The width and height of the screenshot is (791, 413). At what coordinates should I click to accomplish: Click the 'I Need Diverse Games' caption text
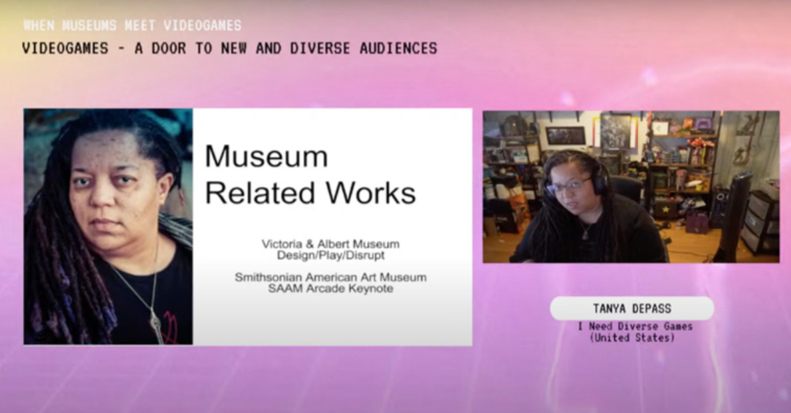[635, 327]
